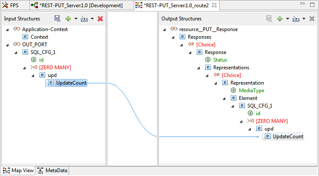The image size is (319, 176).
Task: Open the Output Structures import dropdown arrow
Action: point(304,19)
